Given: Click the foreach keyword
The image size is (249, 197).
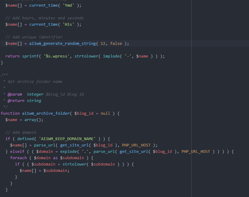Looking at the screenshot, I should pyautogui.click(x=18, y=158).
